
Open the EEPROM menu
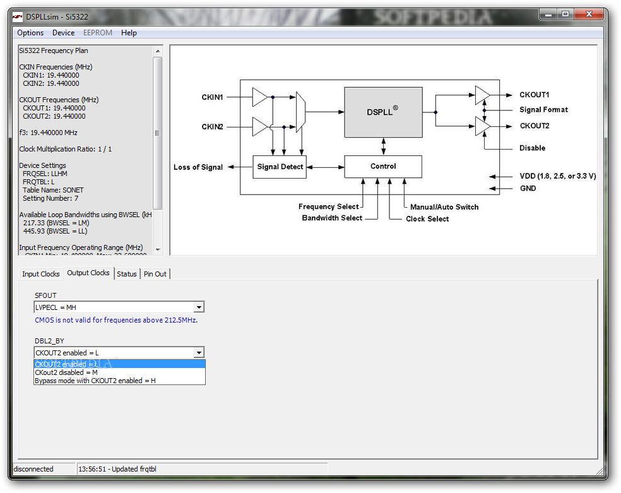[97, 33]
